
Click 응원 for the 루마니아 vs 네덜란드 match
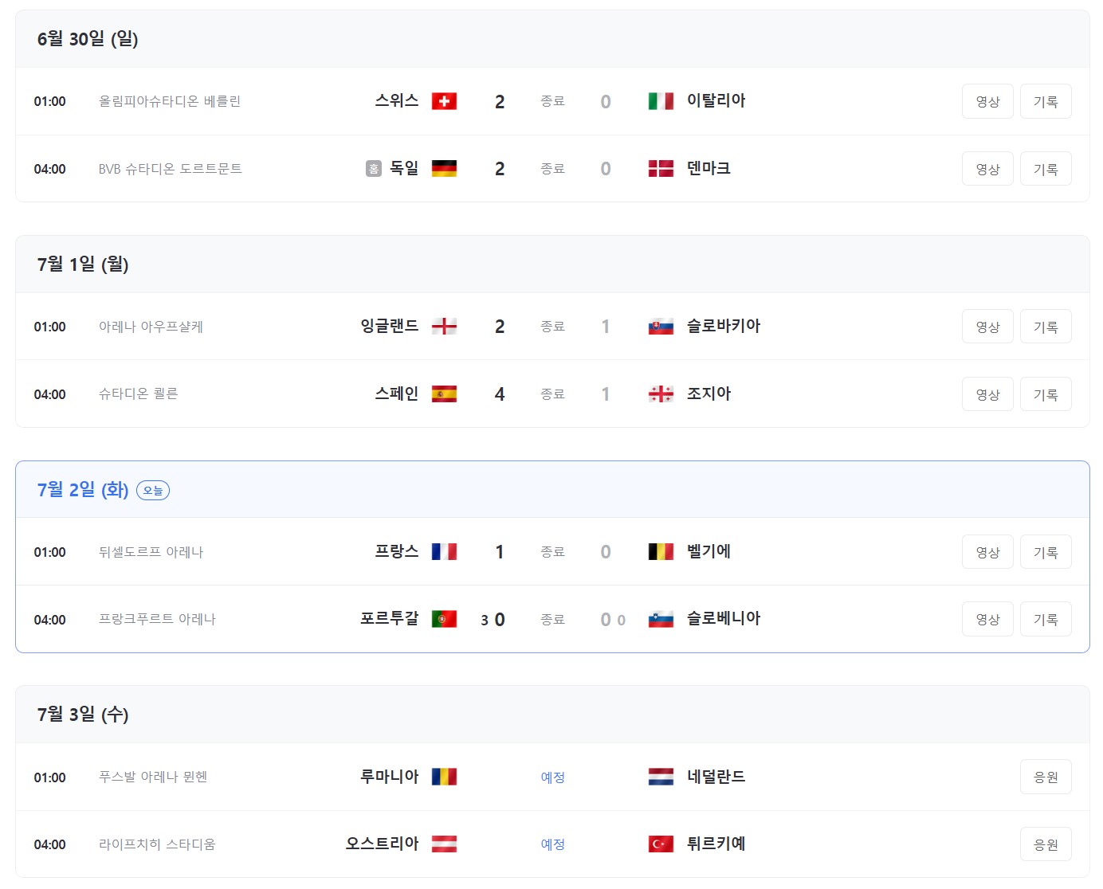[x=1046, y=777]
